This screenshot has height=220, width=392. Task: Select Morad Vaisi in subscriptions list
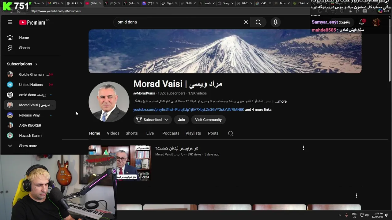pos(30,105)
